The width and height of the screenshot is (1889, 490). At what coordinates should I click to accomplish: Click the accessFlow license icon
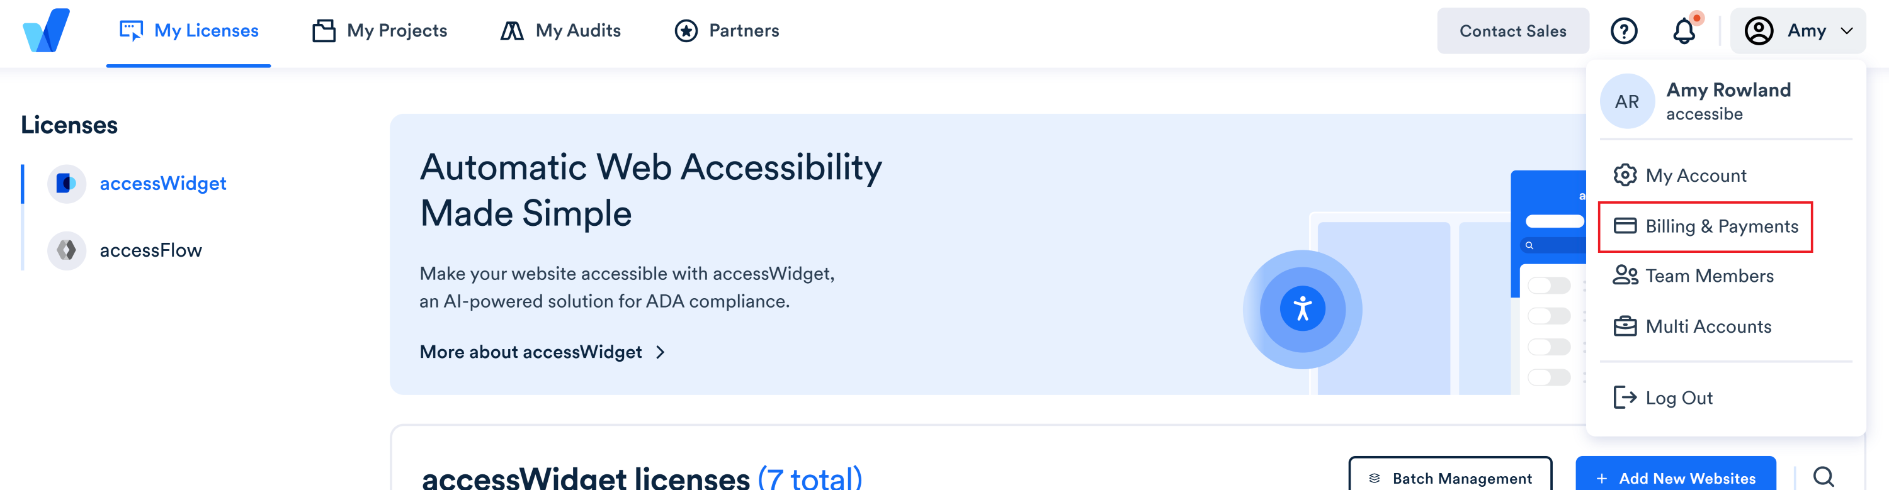point(67,250)
